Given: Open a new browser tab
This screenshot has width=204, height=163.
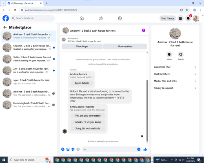Looking at the screenshot, I should 47,3.
